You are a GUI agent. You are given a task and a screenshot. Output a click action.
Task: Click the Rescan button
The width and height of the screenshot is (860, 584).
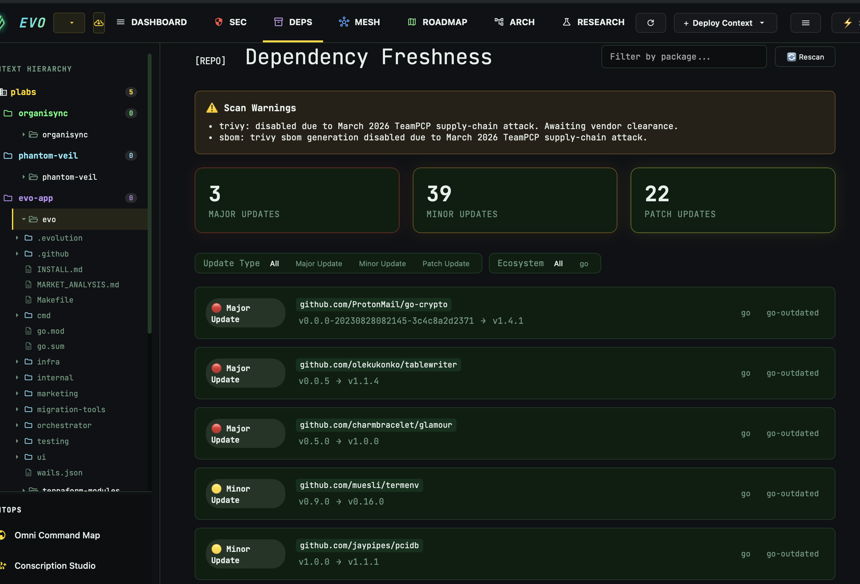coord(805,57)
